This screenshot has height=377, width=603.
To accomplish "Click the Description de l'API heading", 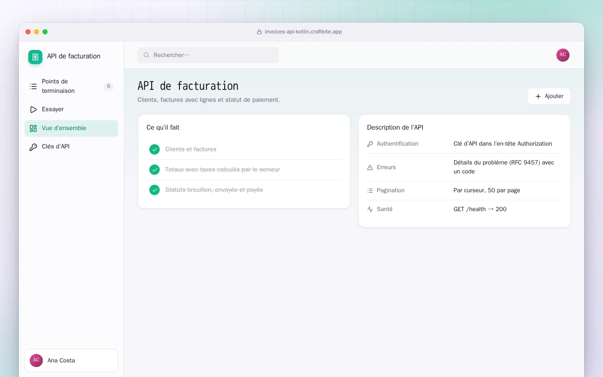I will point(395,128).
